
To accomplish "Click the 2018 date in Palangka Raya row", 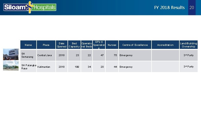I will (62, 67).
